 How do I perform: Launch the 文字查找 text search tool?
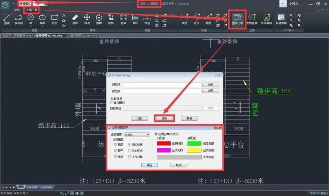[x=252, y=19]
